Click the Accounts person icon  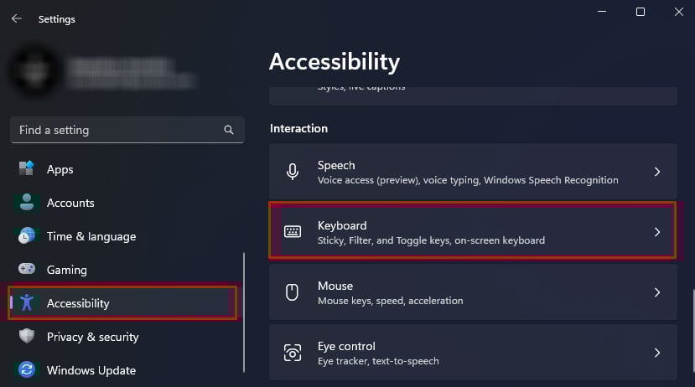[x=27, y=203]
